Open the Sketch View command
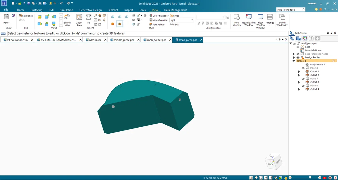The image size is (338, 180). coord(67,20)
